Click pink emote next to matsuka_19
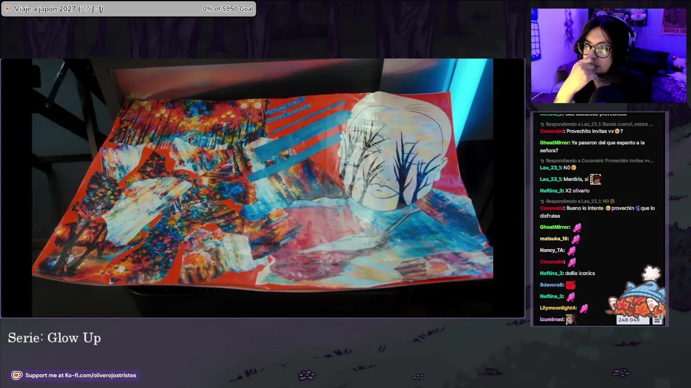 576,239
